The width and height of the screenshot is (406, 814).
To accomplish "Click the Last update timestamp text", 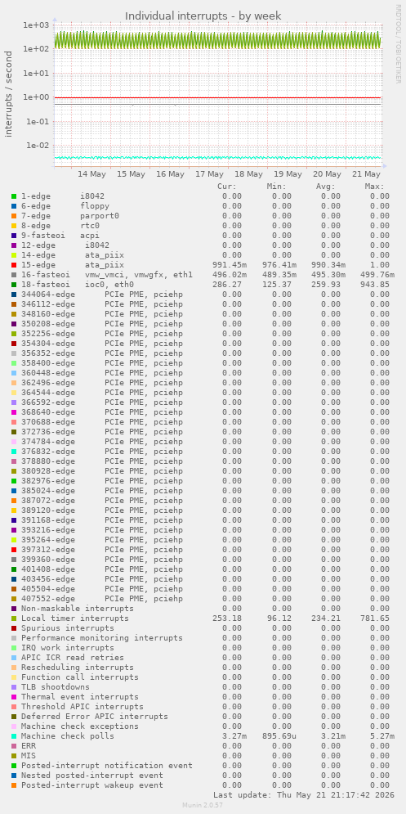I will [x=304, y=795].
